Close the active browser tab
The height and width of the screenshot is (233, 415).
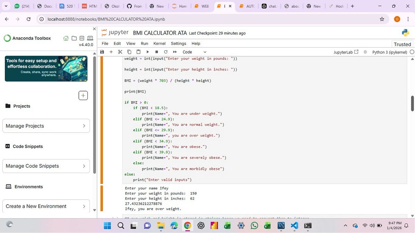pos(230,6)
